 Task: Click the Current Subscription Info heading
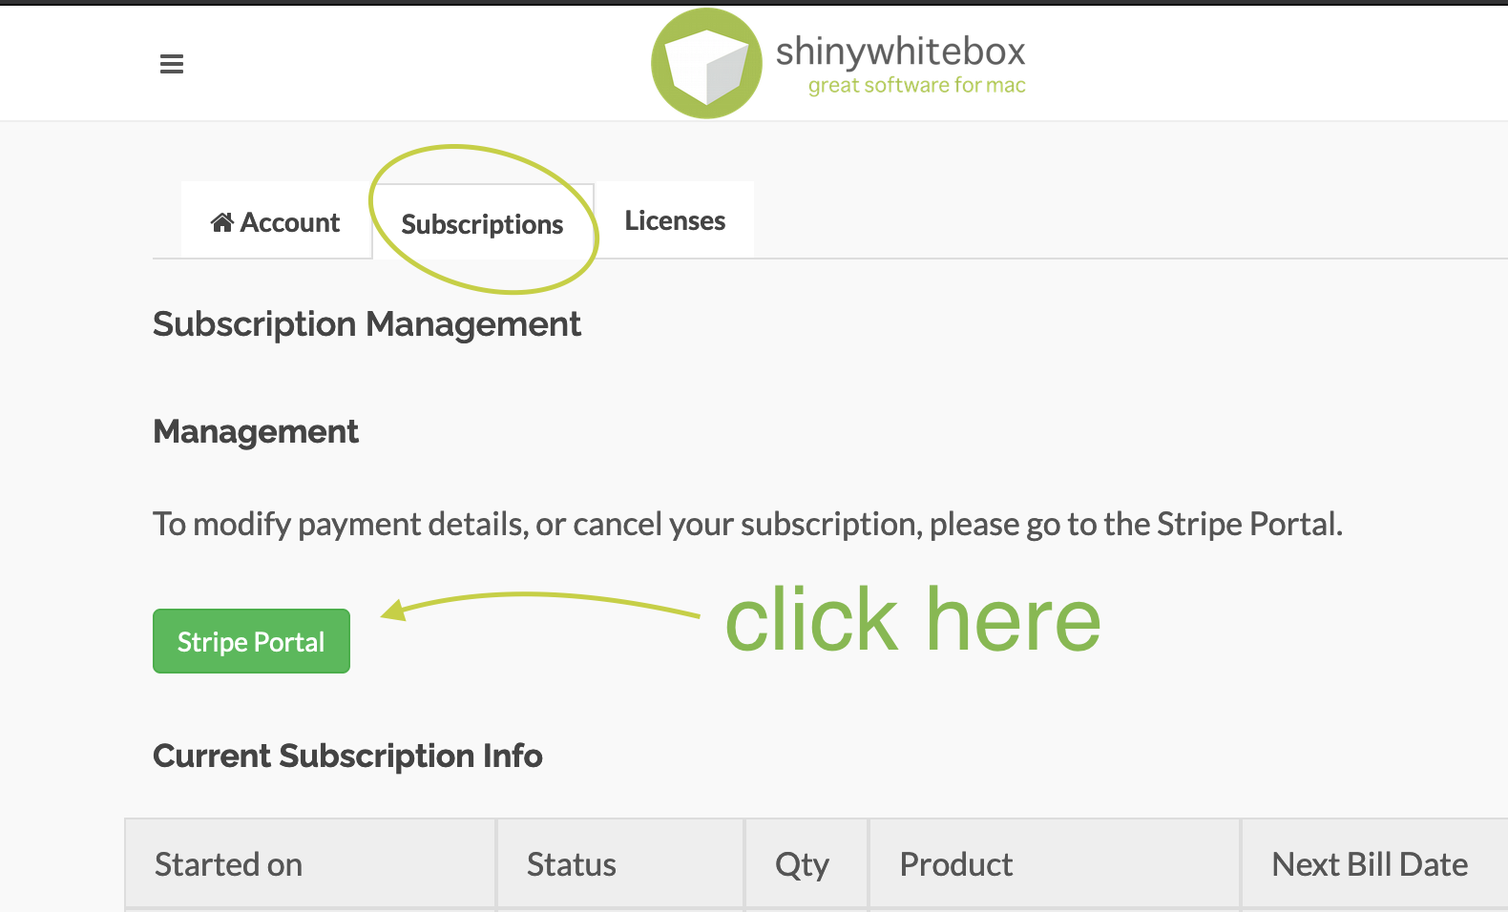[x=347, y=756]
